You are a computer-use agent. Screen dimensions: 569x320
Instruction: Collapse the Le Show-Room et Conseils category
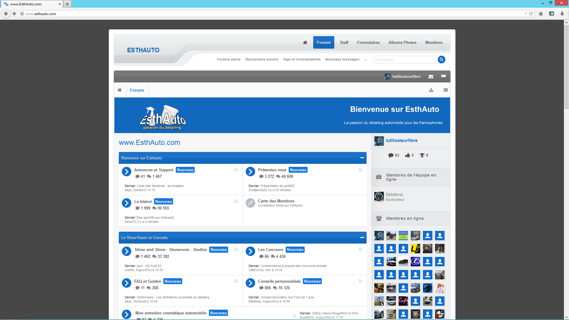362,238
